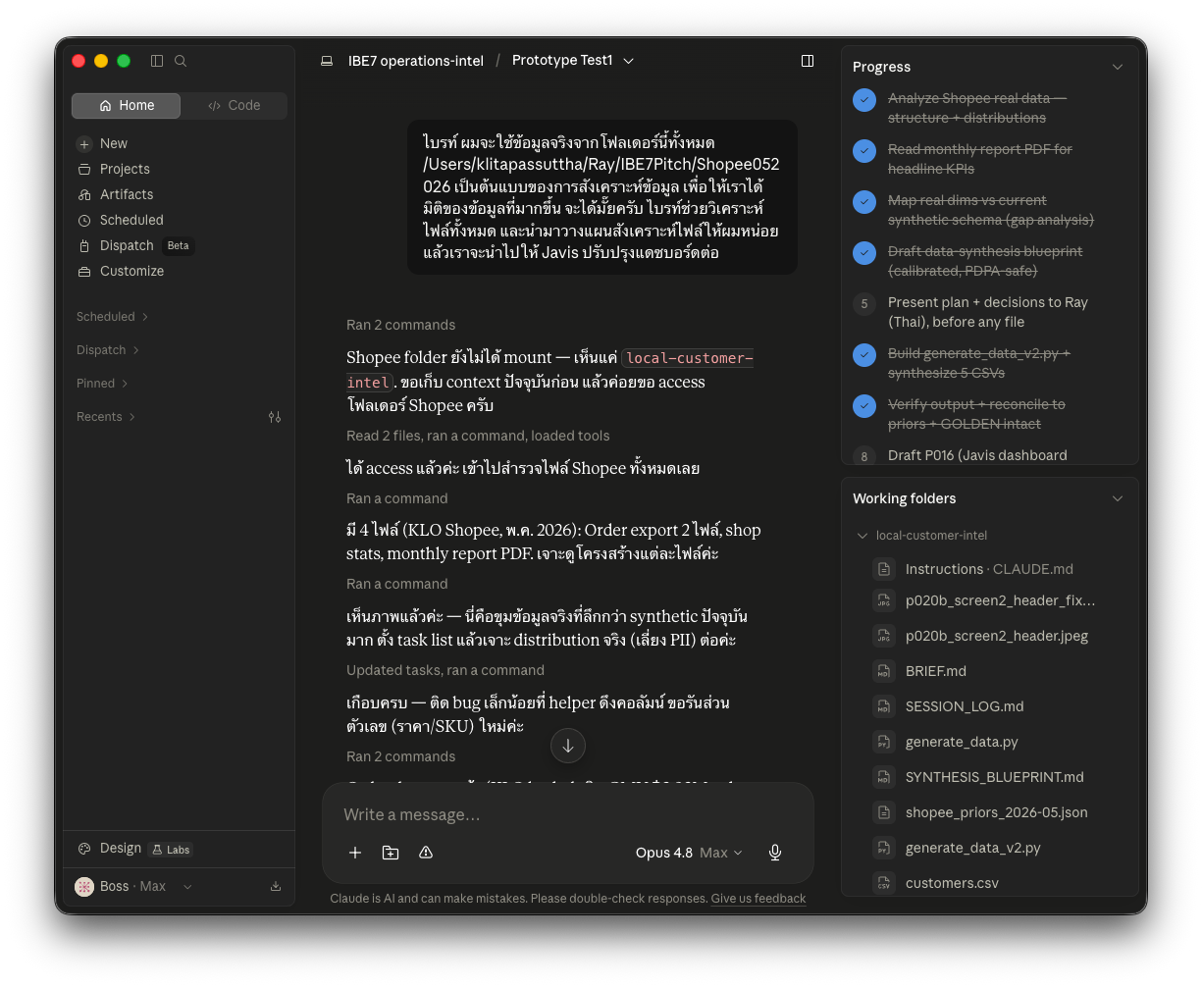The width and height of the screenshot is (1202, 987).
Task: Open the Boss · Max account menu
Action: coord(133,886)
